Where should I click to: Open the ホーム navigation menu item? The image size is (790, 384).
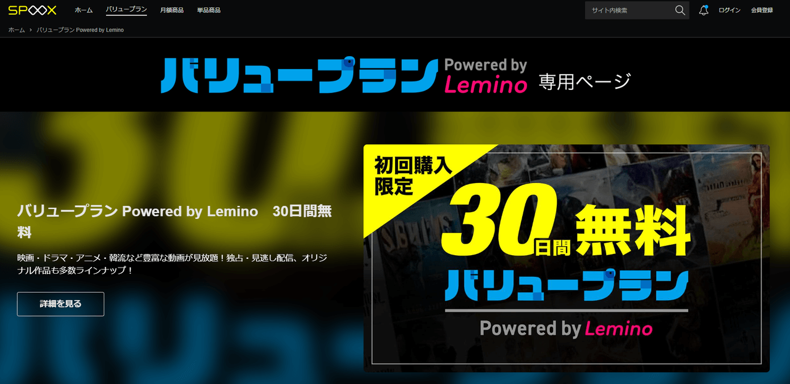tap(83, 10)
